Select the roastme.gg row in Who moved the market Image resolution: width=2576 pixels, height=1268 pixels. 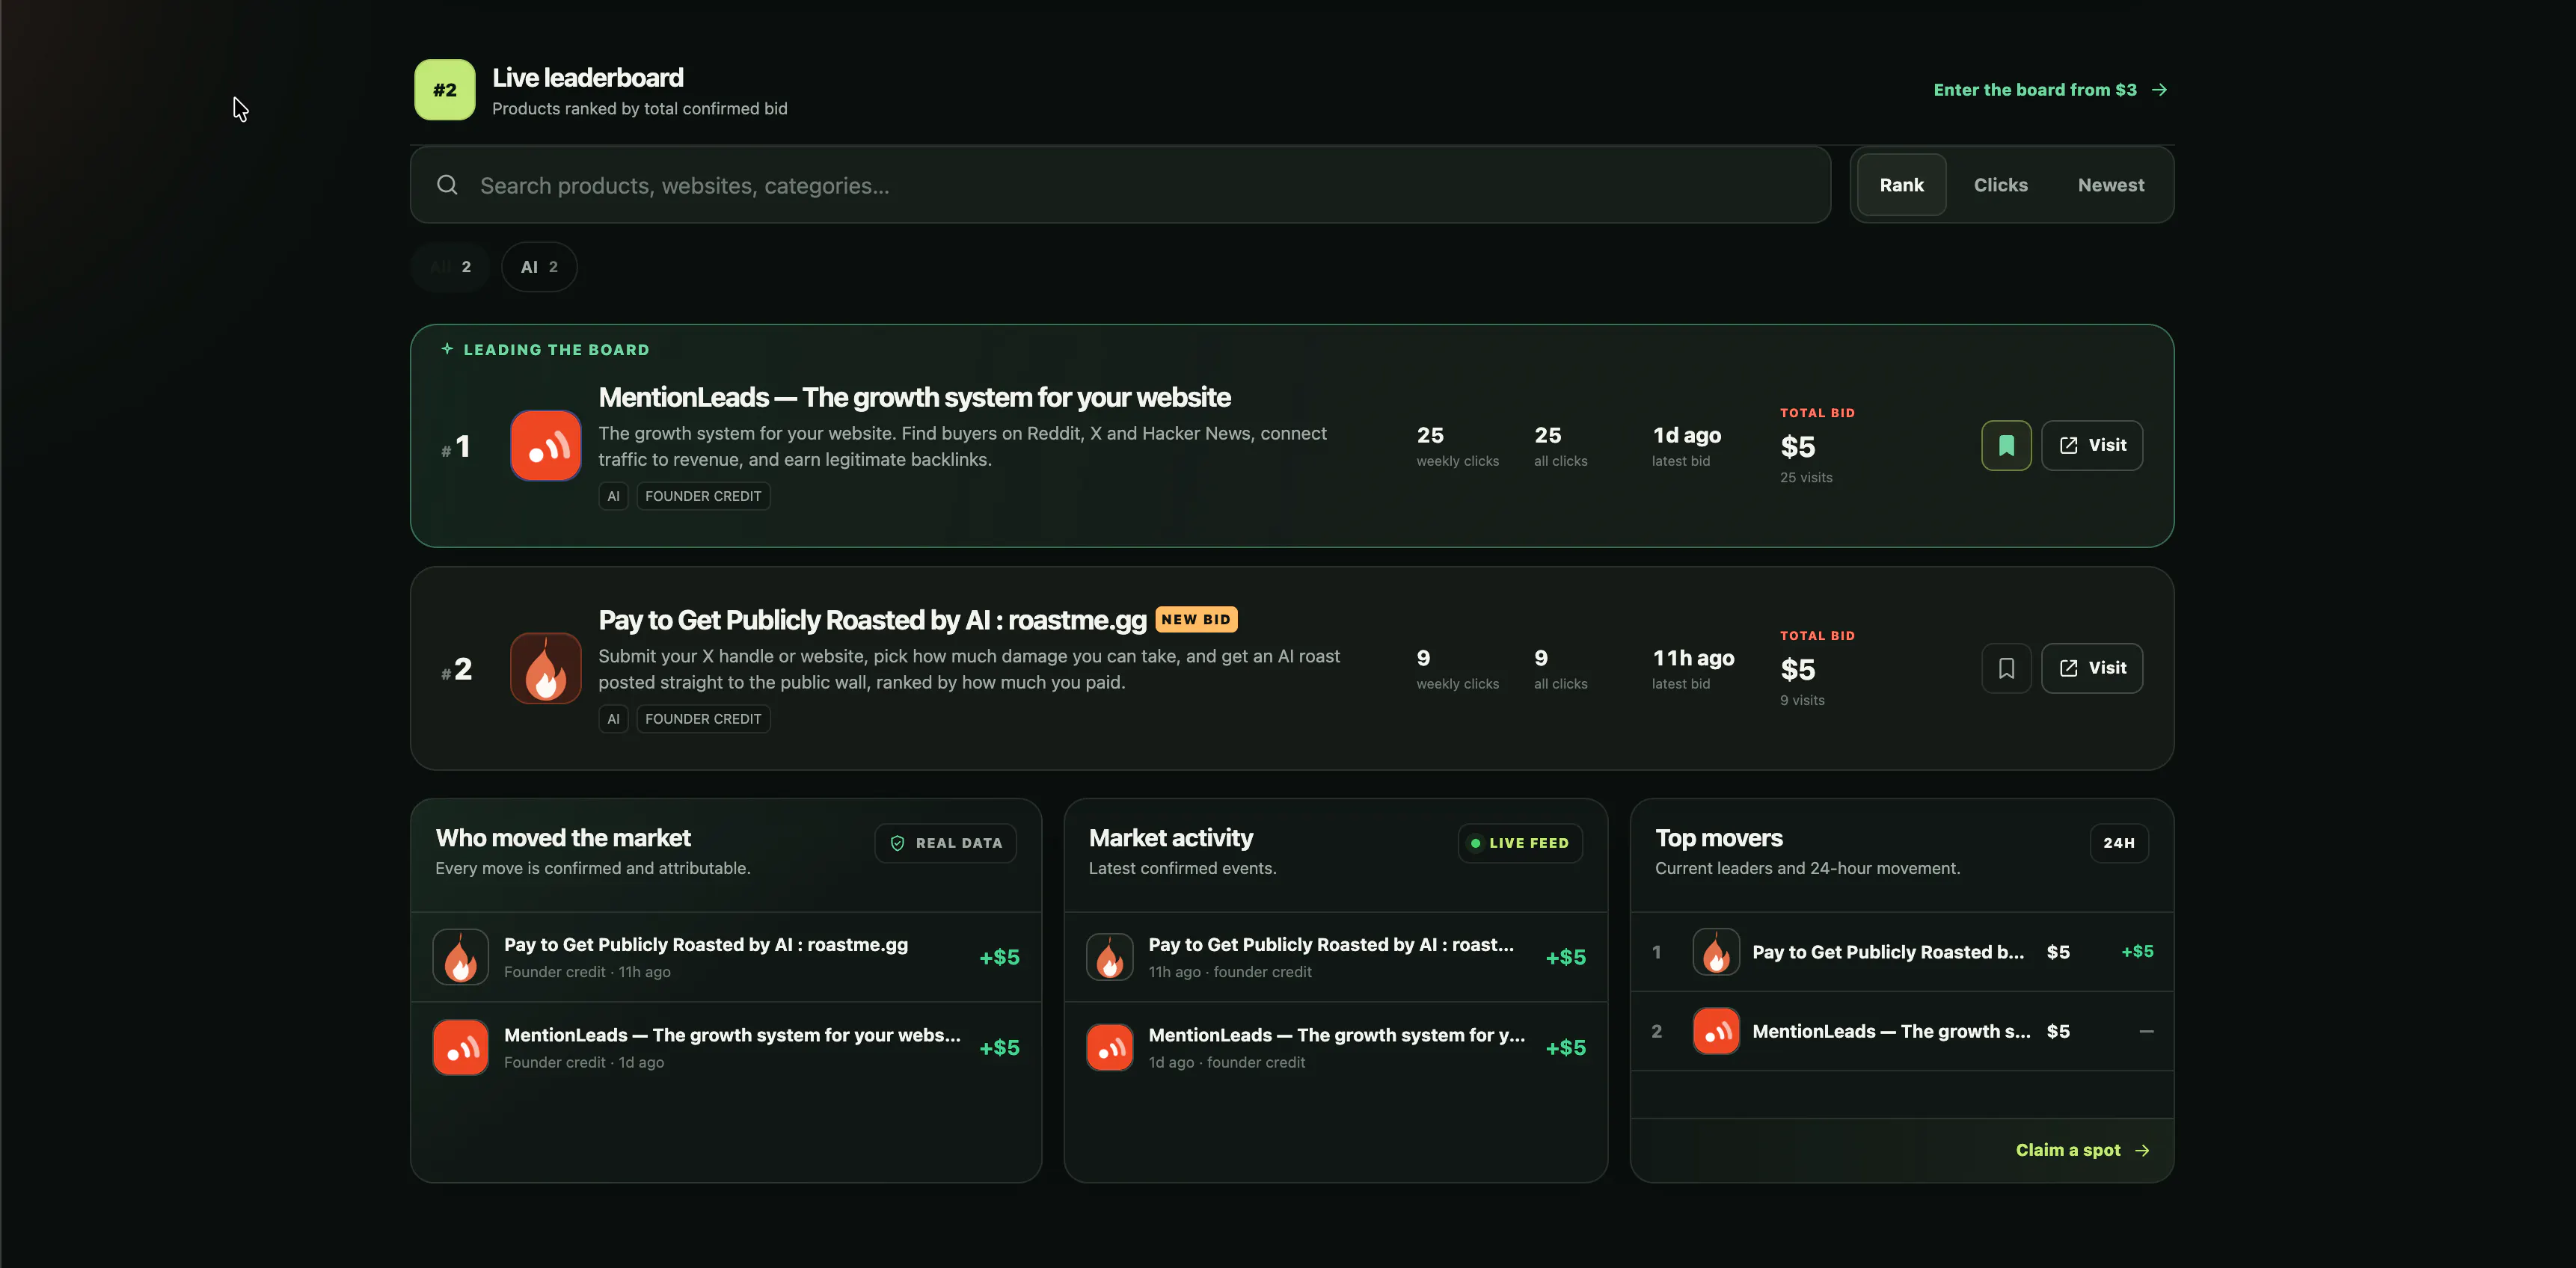click(726, 957)
